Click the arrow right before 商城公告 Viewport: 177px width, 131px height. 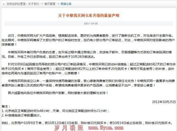pyautogui.click(x=58, y=4)
